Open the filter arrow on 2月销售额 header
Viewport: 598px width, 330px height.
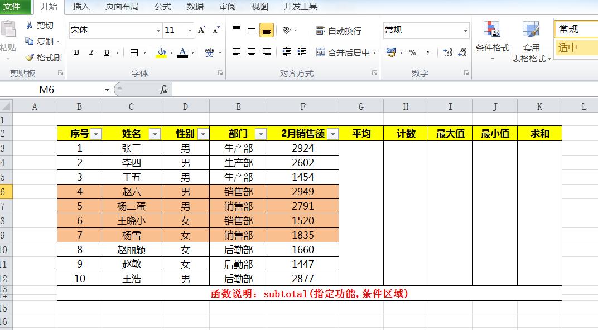click(x=333, y=134)
